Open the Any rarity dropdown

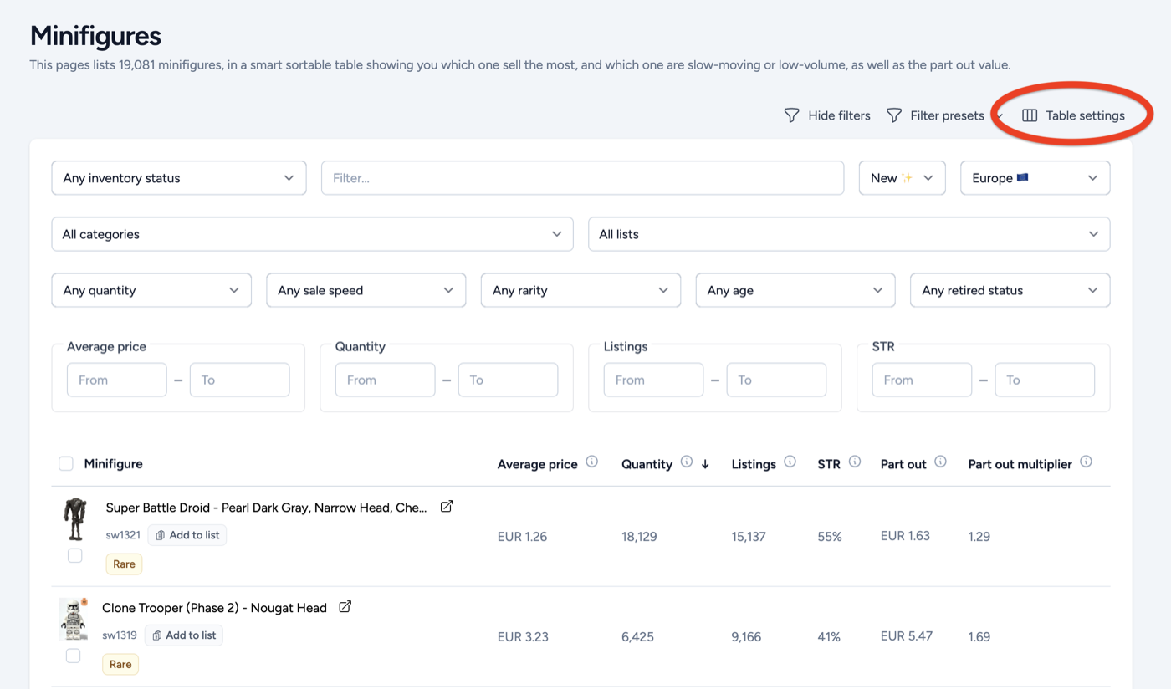[580, 290]
